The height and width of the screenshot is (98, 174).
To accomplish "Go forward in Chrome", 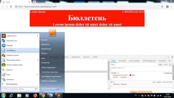I will coord(7,7).
